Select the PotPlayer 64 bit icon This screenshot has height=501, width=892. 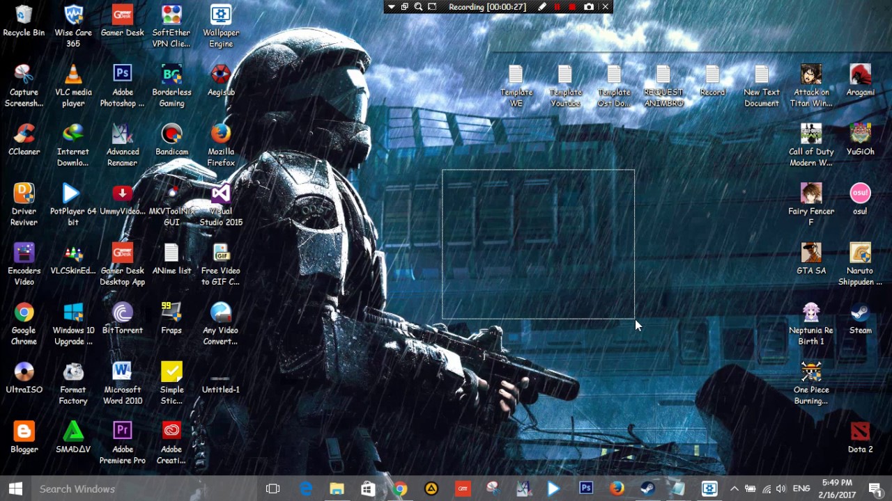tap(73, 205)
